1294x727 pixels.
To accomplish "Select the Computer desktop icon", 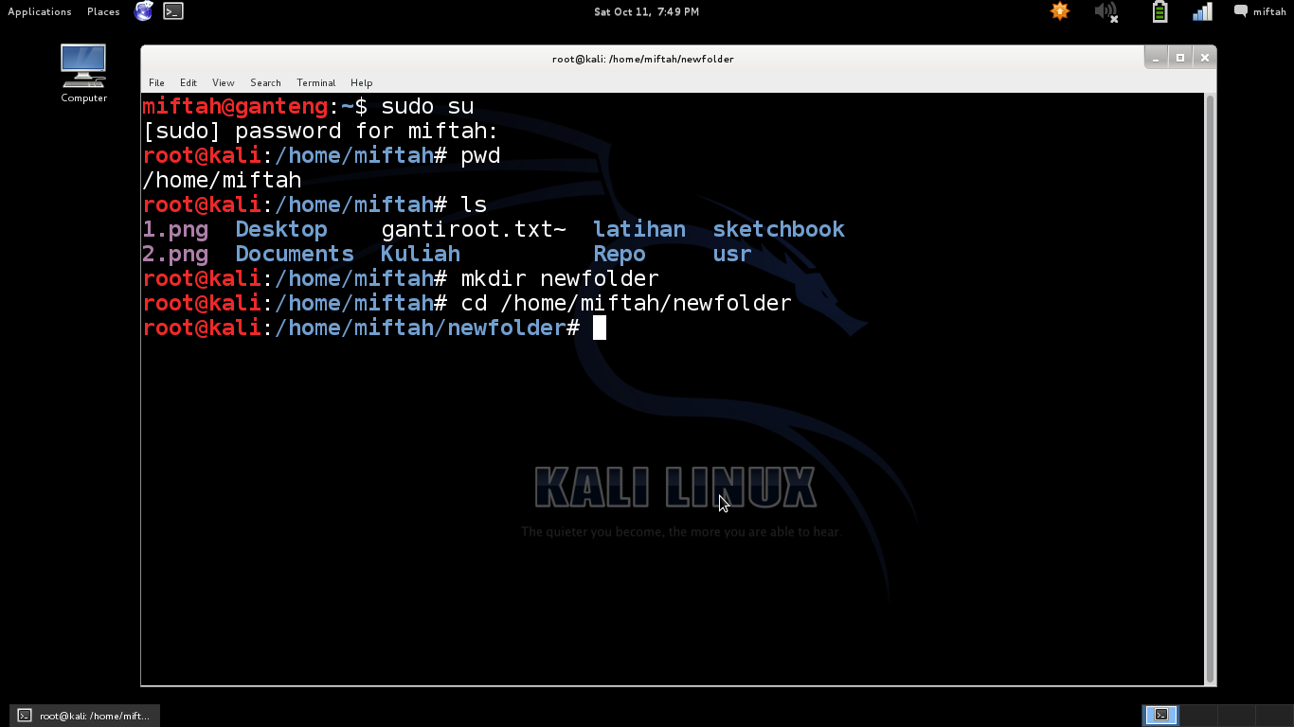I will click(83, 73).
